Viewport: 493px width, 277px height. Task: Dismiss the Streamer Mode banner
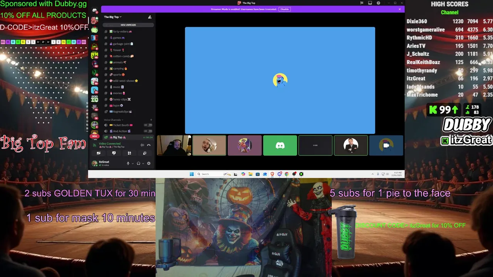[x=399, y=9]
